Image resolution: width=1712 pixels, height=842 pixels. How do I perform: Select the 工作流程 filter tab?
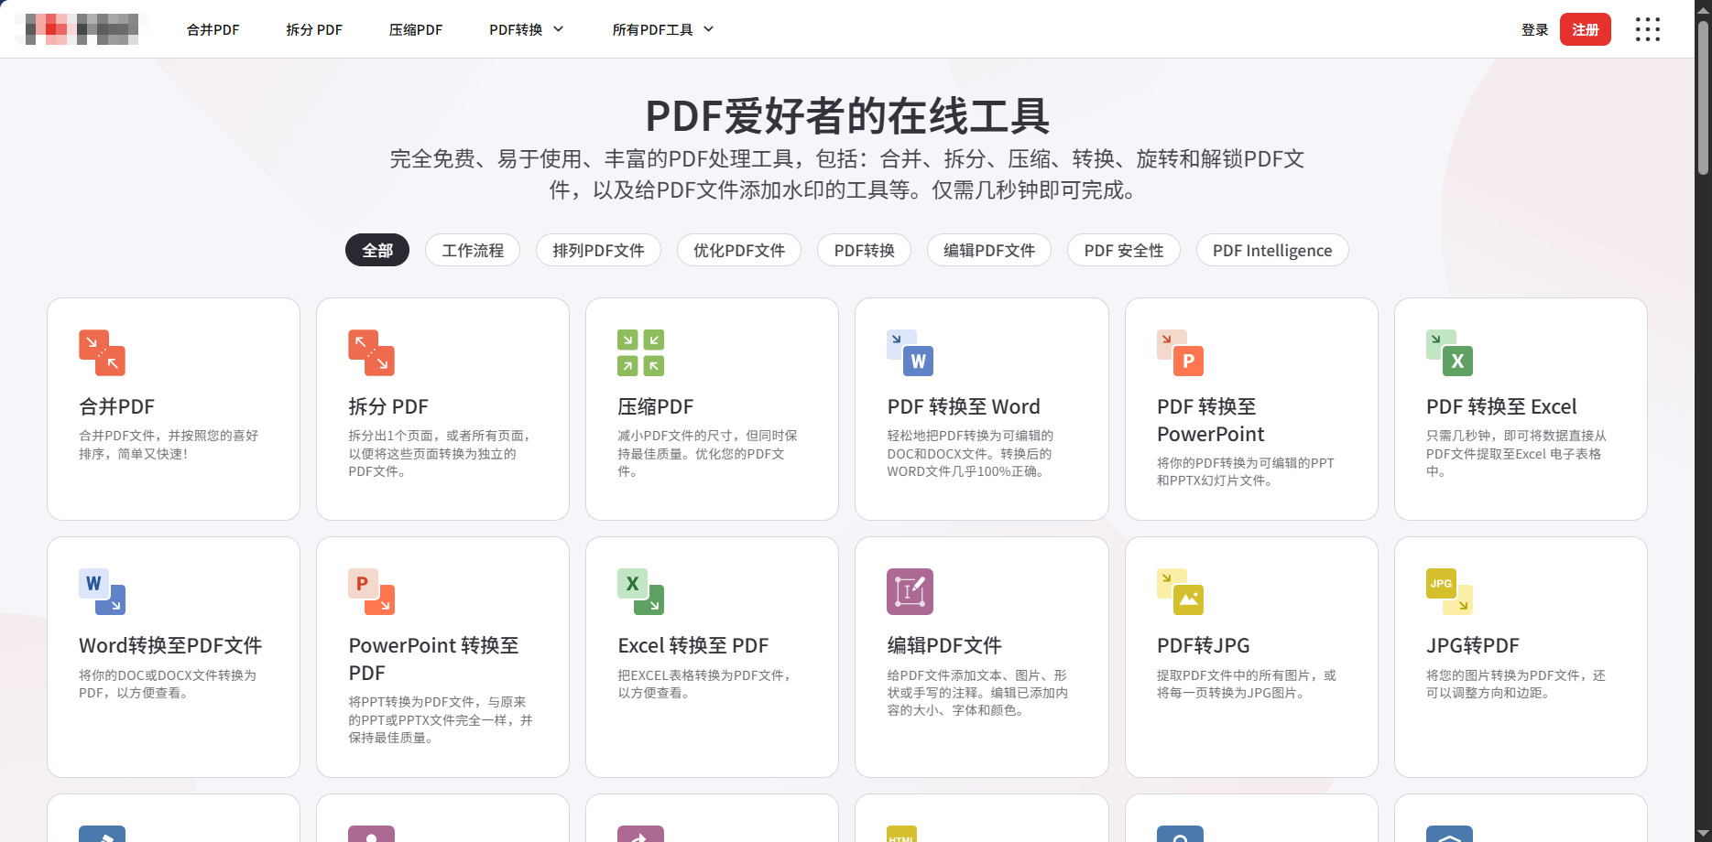click(x=473, y=251)
